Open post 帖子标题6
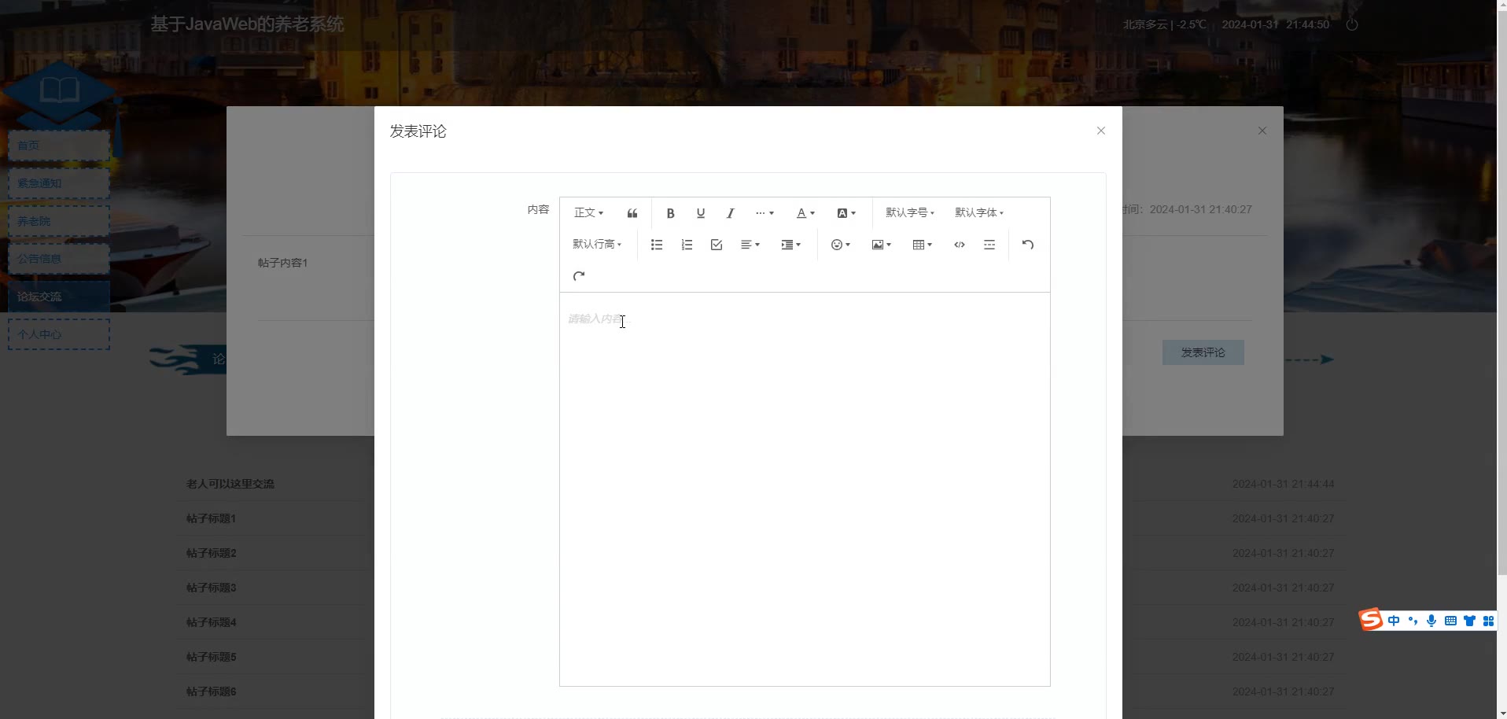Screen dimensions: 1507x719 211,691
